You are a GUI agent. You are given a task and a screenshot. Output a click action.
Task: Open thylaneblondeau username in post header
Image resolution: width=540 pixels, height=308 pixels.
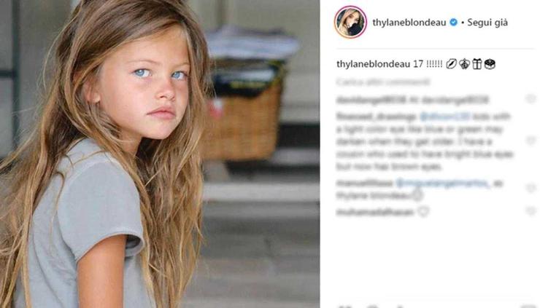click(409, 23)
